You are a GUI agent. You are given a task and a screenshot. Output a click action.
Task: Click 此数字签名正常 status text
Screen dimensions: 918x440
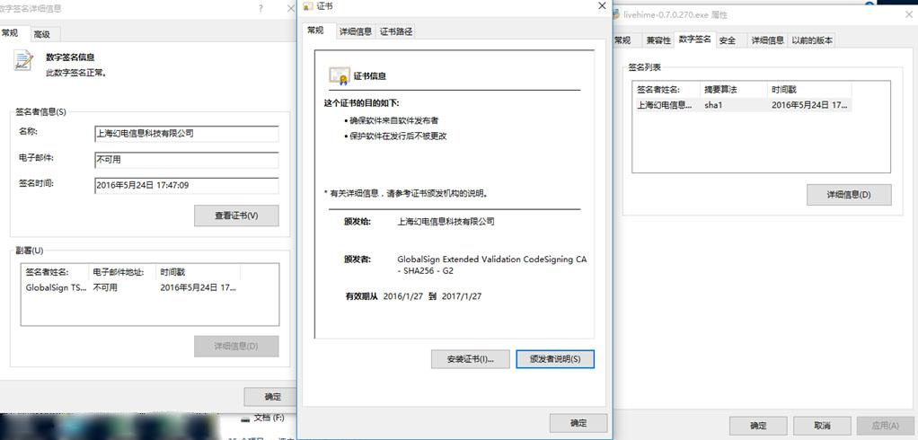(76, 73)
